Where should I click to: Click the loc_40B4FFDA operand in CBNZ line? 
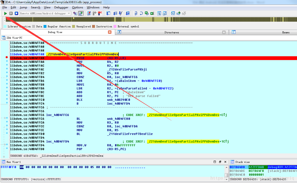[126, 126]
